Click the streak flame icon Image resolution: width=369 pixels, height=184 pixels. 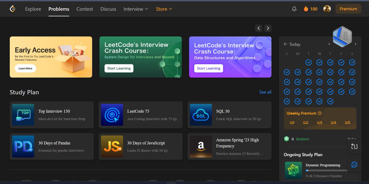point(306,9)
